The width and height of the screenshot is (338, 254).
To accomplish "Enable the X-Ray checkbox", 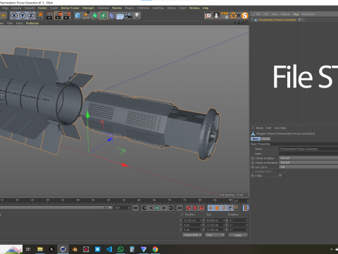I will pyautogui.click(x=280, y=176).
